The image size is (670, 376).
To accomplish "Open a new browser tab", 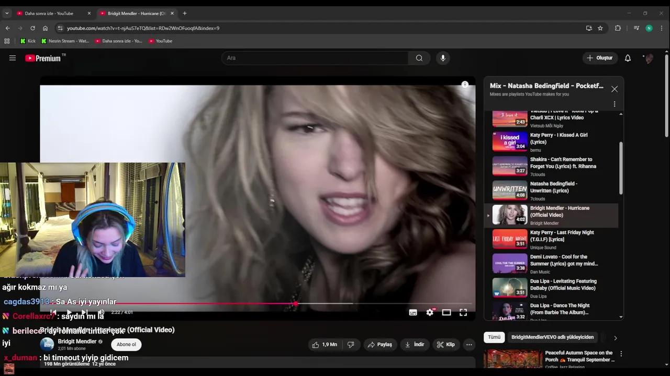I will click(x=184, y=13).
